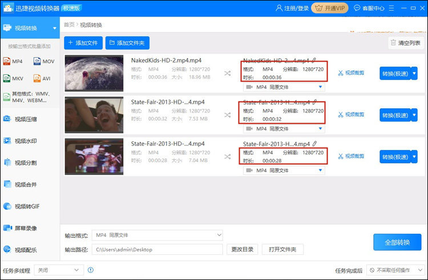Convert NakedKids-HD-2 with 转换(极速)
This screenshot has width=428, height=280.
pos(395,74)
